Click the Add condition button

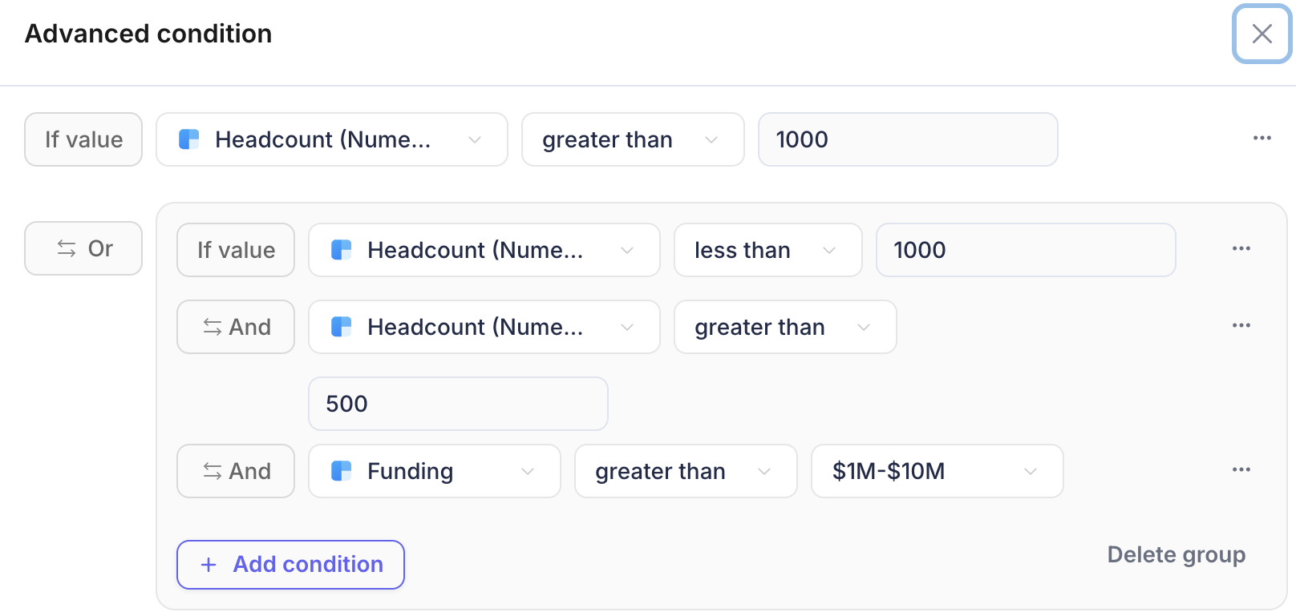290,565
